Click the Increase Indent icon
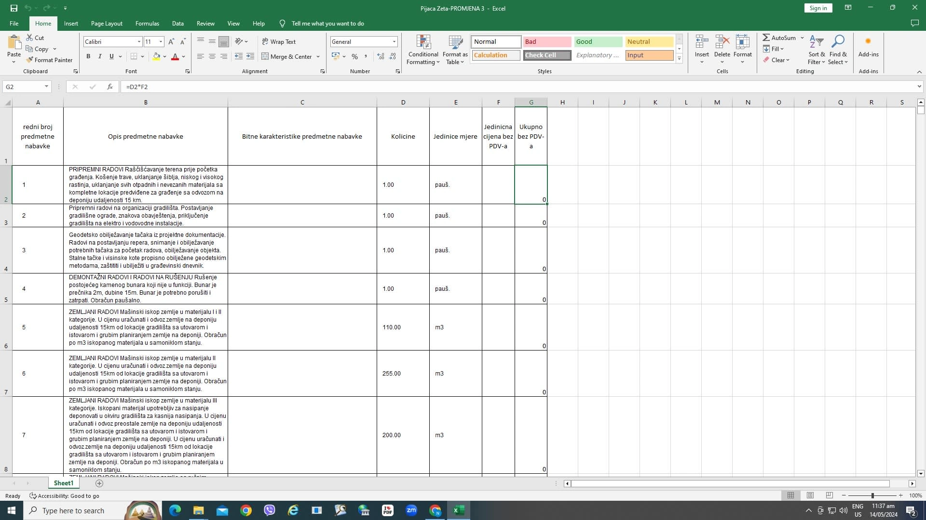Viewport: 926px width, 520px height. [250, 56]
